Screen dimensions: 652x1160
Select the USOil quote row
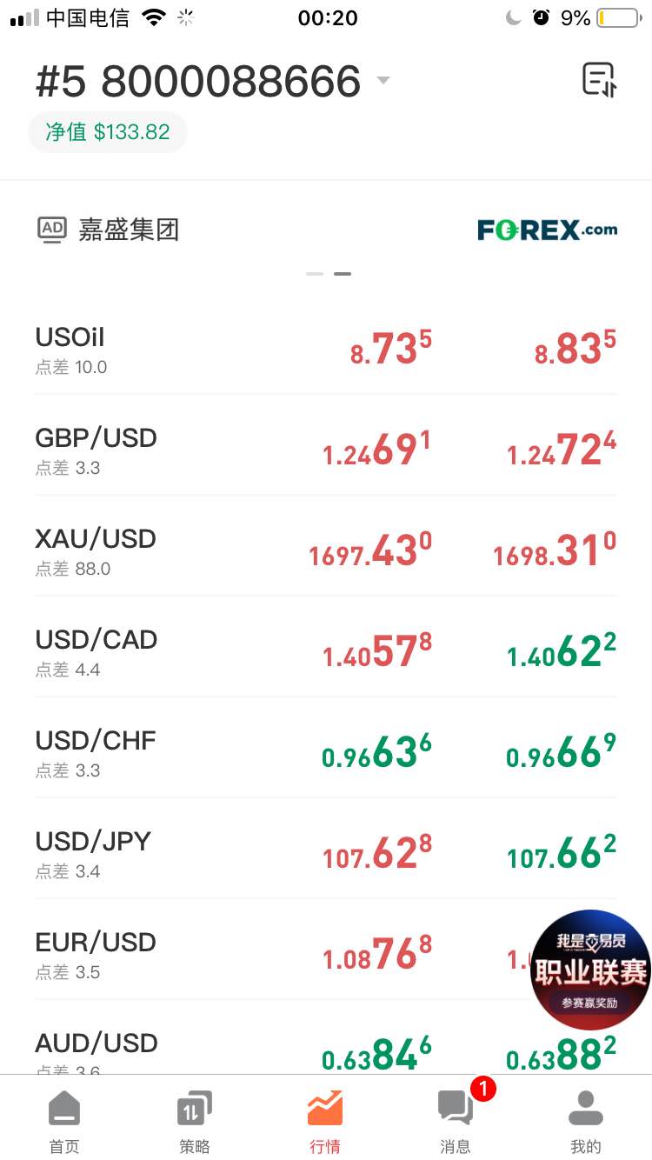(x=326, y=350)
